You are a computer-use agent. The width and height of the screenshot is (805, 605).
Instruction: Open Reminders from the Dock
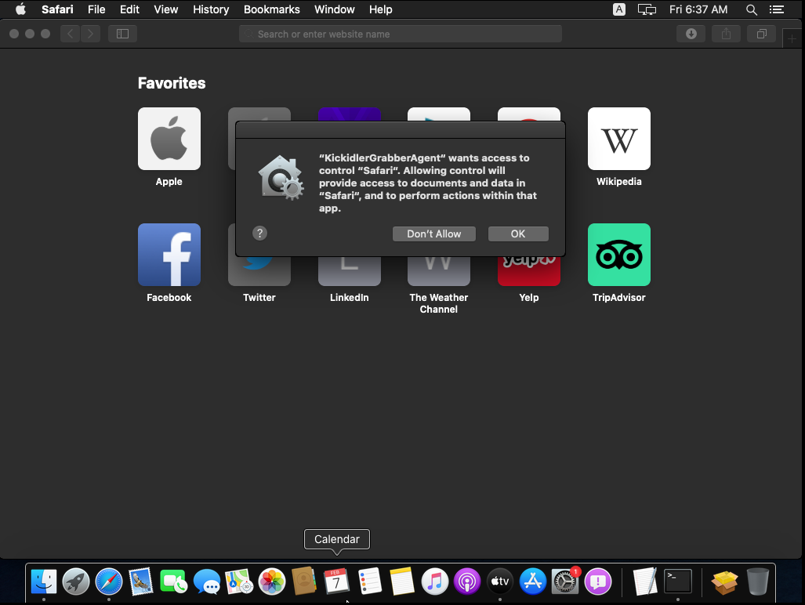point(370,582)
